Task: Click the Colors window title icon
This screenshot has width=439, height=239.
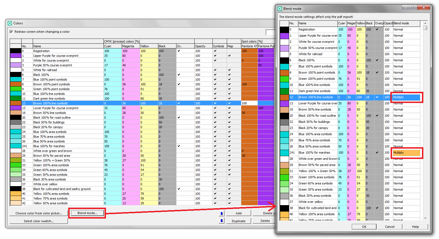Action: [10, 23]
